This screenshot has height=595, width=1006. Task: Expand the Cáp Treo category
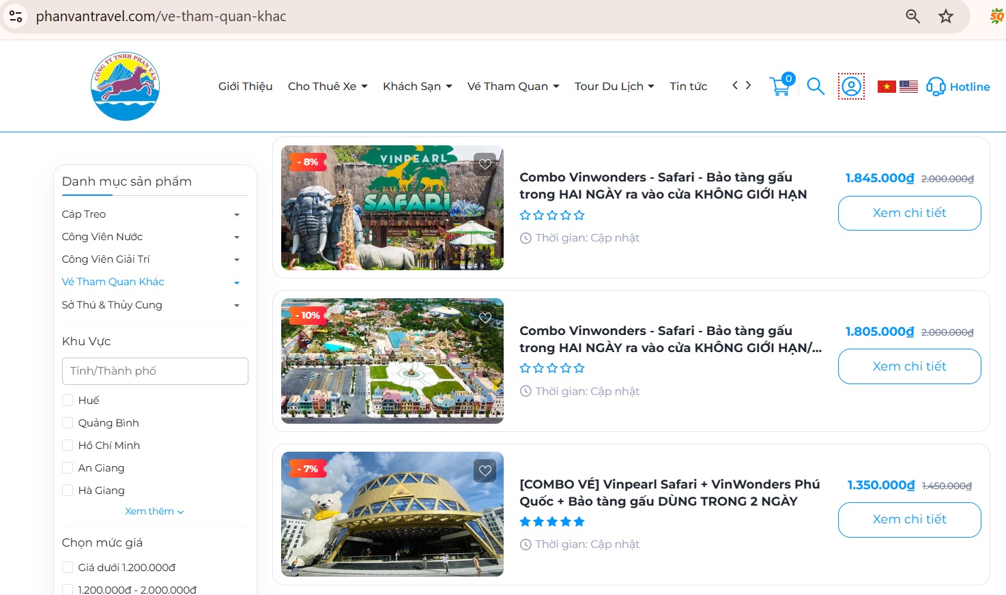(x=236, y=214)
